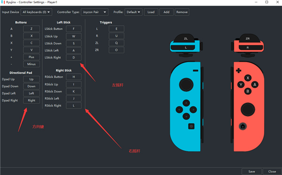This screenshot has width=282, height=175.
Task: Click the plus icon on red Joy-Con
Action: (238, 70)
